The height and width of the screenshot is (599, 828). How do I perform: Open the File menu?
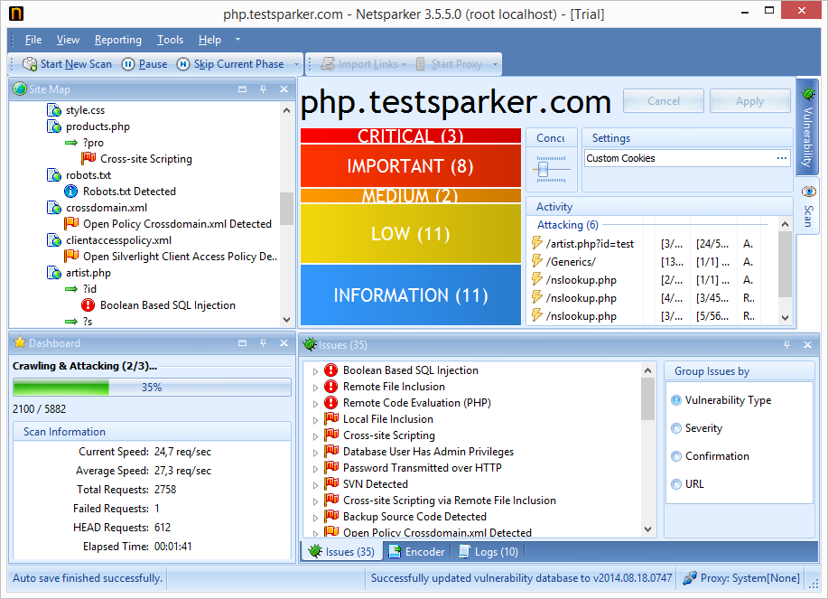33,40
